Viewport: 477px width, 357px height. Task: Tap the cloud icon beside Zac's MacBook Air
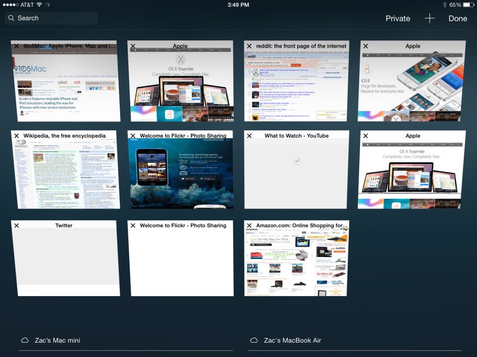(253, 340)
